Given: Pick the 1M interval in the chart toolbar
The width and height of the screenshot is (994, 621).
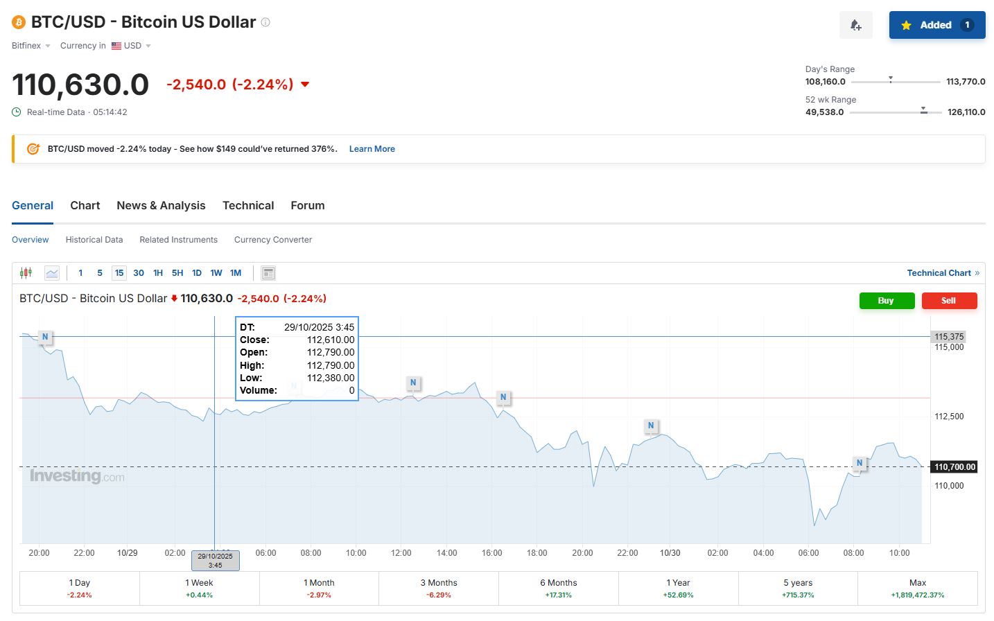Looking at the screenshot, I should click(236, 273).
